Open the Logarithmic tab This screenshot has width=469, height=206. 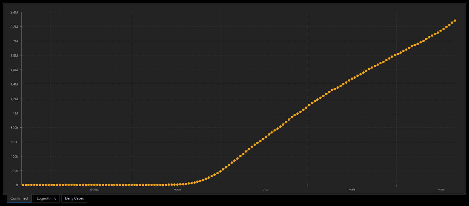pos(46,198)
